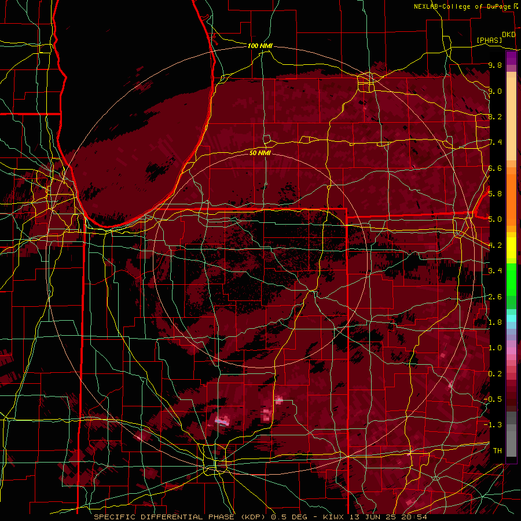Select the -1.3 value on color scale
The width and height of the screenshot is (521, 521).
(493, 425)
